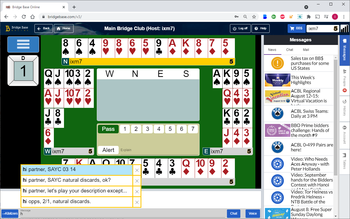
Task: Click the green B+ extension icon
Action: pos(274,17)
